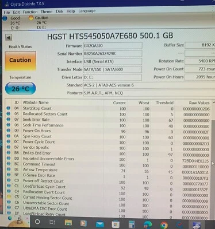
Task: Click the status icon for G-Sense Error Rate
Action: (9, 175)
